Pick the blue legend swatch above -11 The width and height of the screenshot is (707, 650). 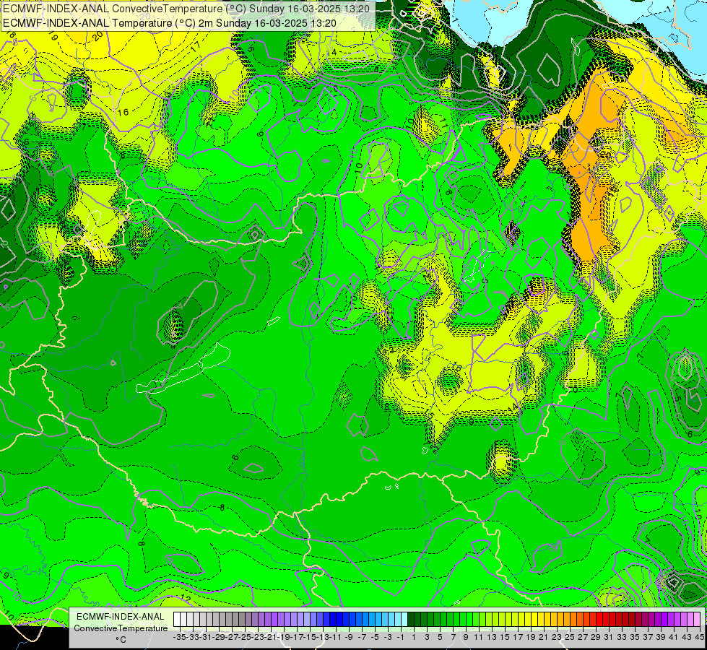click(x=333, y=619)
